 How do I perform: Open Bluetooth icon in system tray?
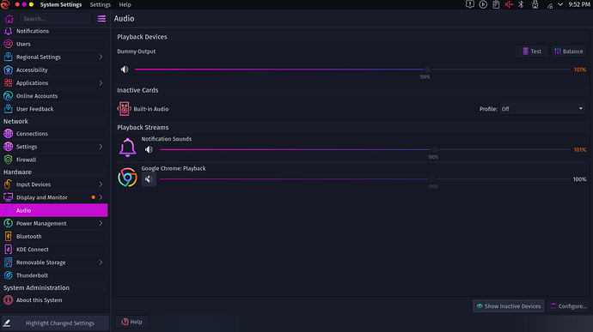521,4
